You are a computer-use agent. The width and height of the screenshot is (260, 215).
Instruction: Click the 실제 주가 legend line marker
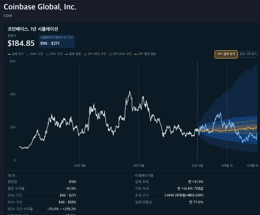point(9,54)
